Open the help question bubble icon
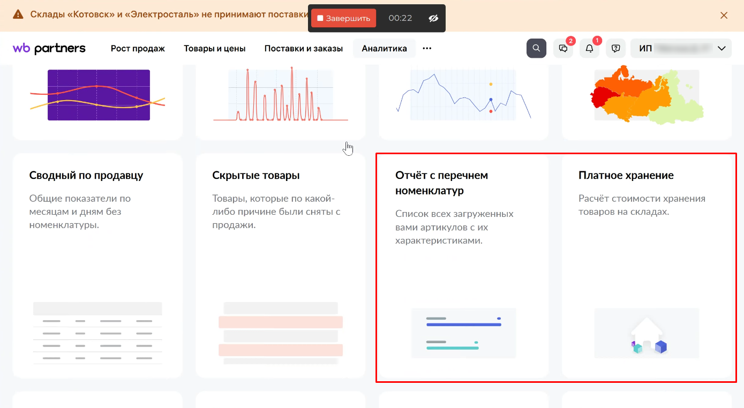Viewport: 744px width, 408px height. [616, 48]
